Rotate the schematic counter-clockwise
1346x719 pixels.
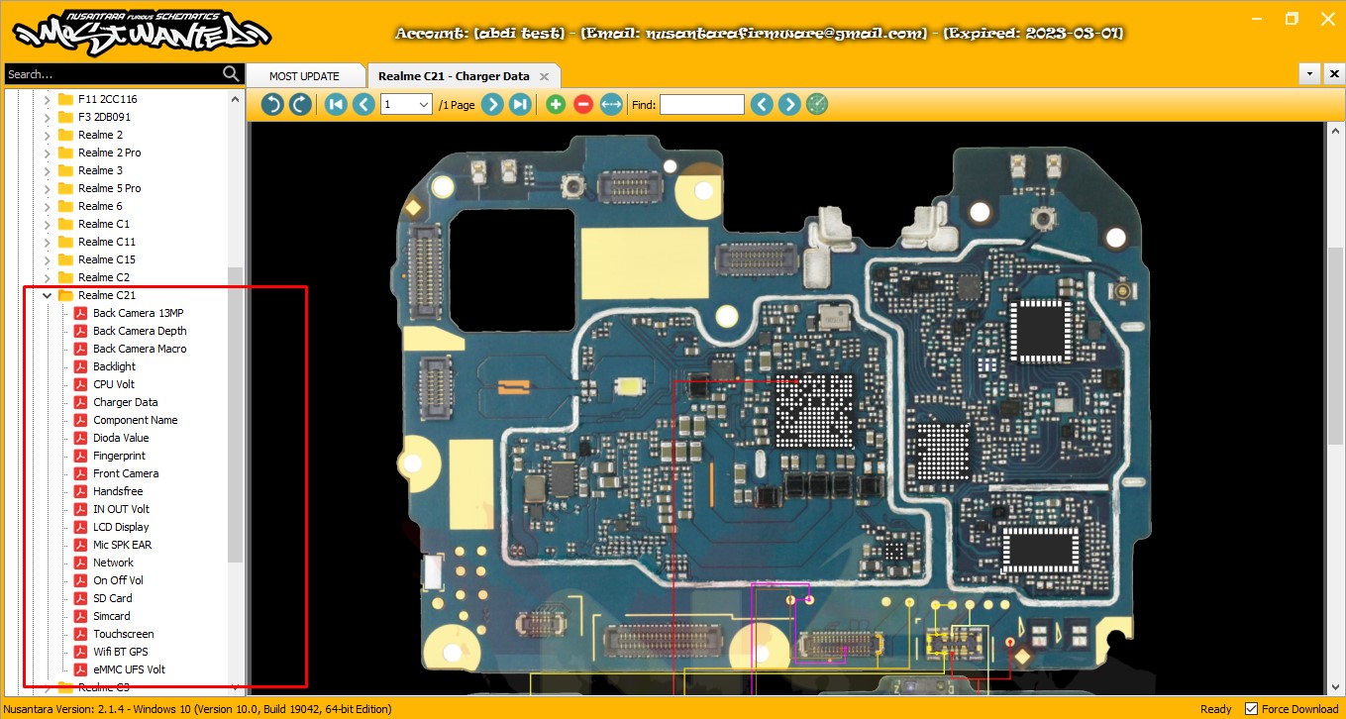tap(272, 104)
